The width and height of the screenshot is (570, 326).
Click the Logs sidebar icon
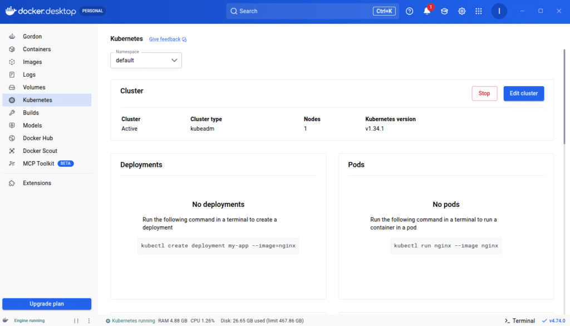click(x=12, y=75)
